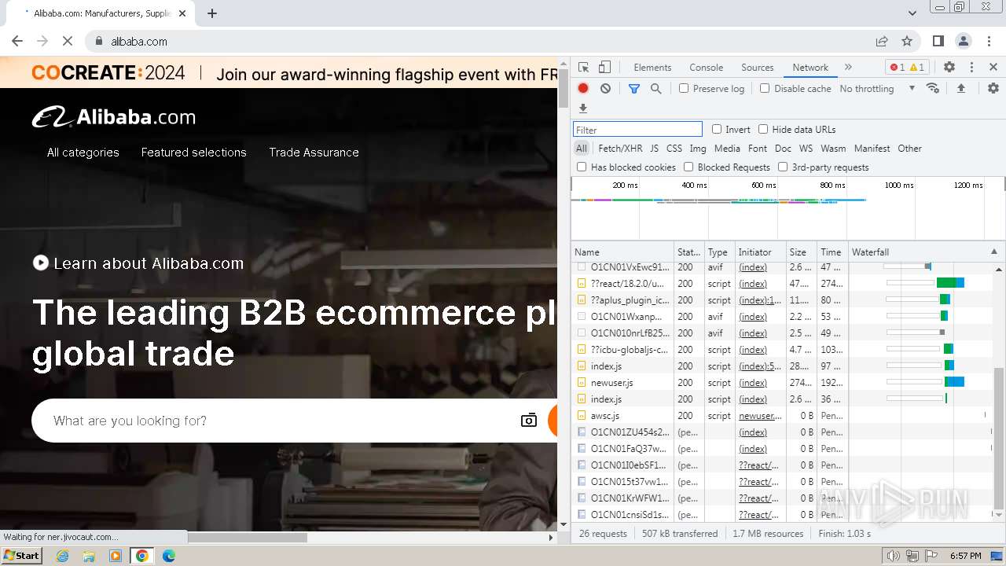1006x566 pixels.
Task: Share this page icon
Action: (x=882, y=41)
